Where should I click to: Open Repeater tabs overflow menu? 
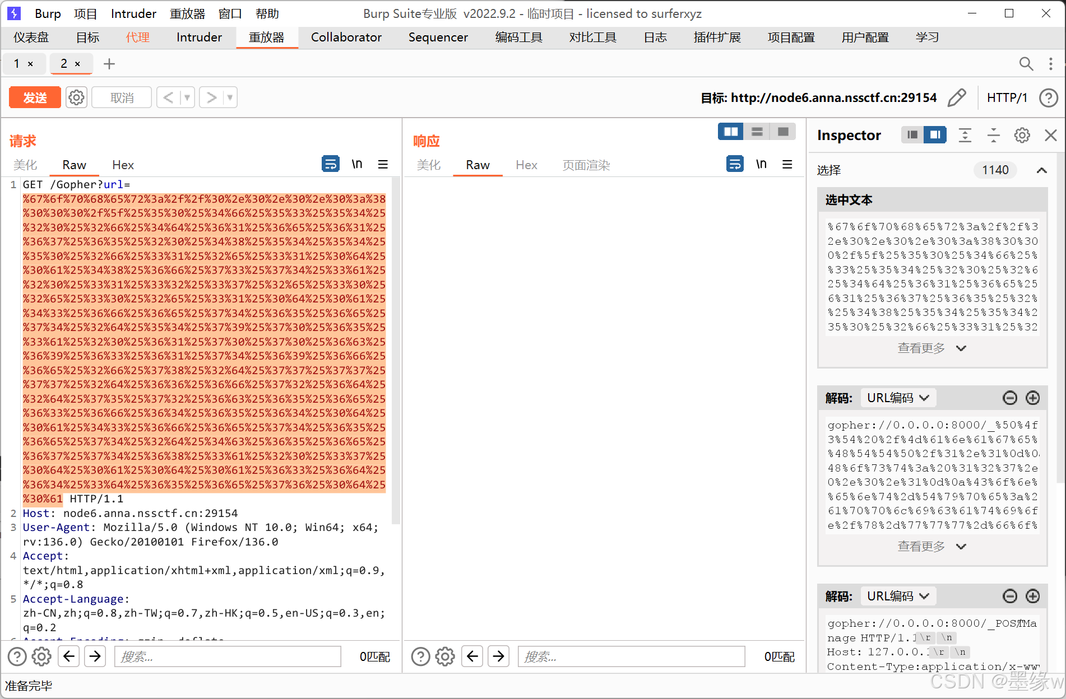pyautogui.click(x=1050, y=64)
